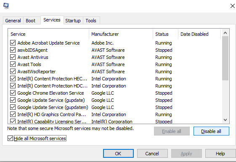Toggle Google Chrome Elevation Service checkbox
Image resolution: width=236 pixels, height=162 pixels.
[x=13, y=93]
